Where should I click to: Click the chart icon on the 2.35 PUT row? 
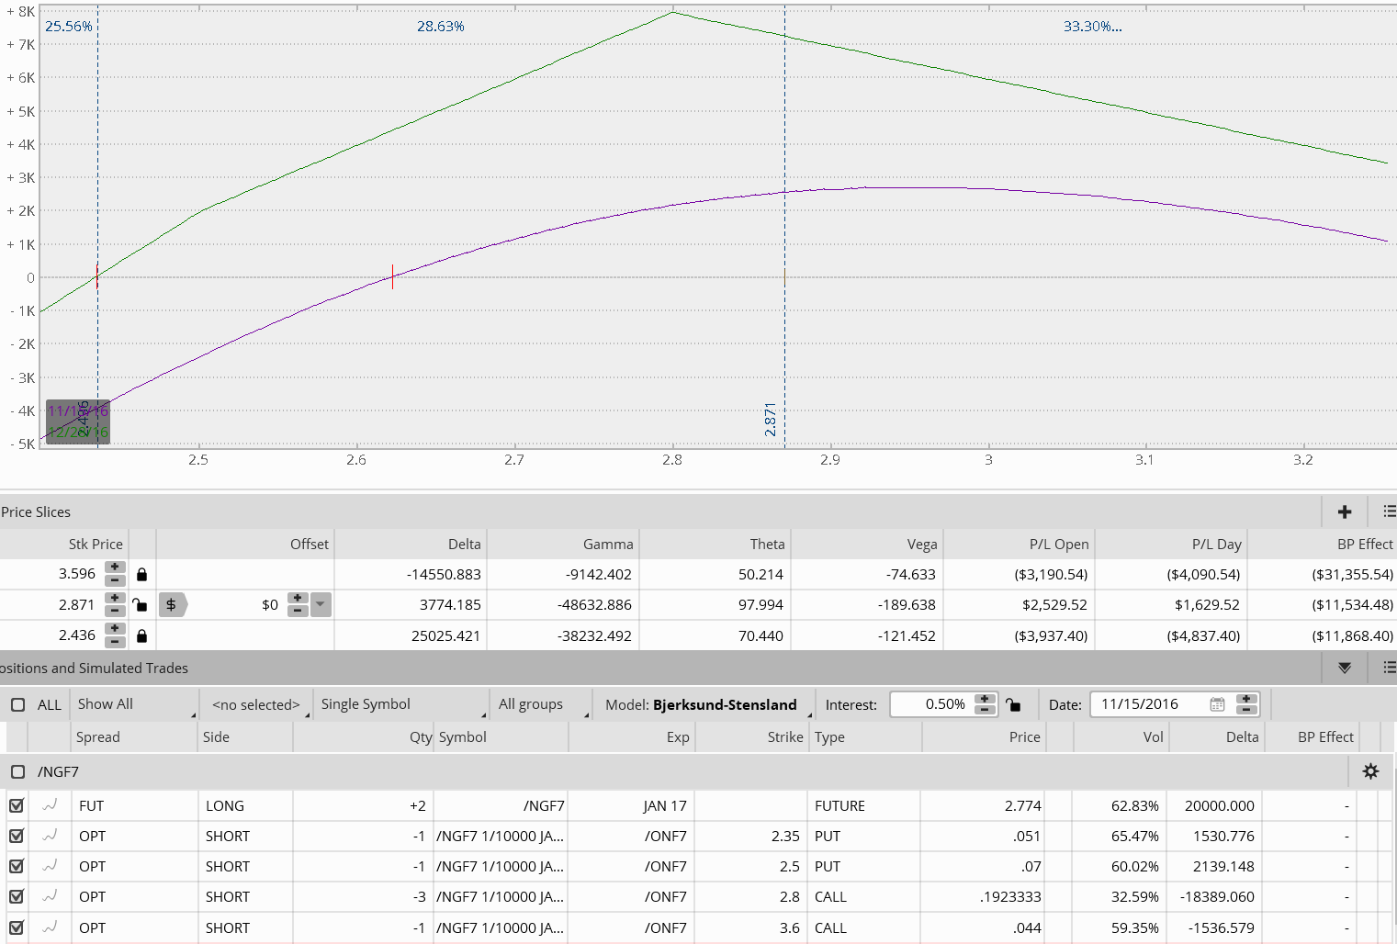pyautogui.click(x=51, y=836)
